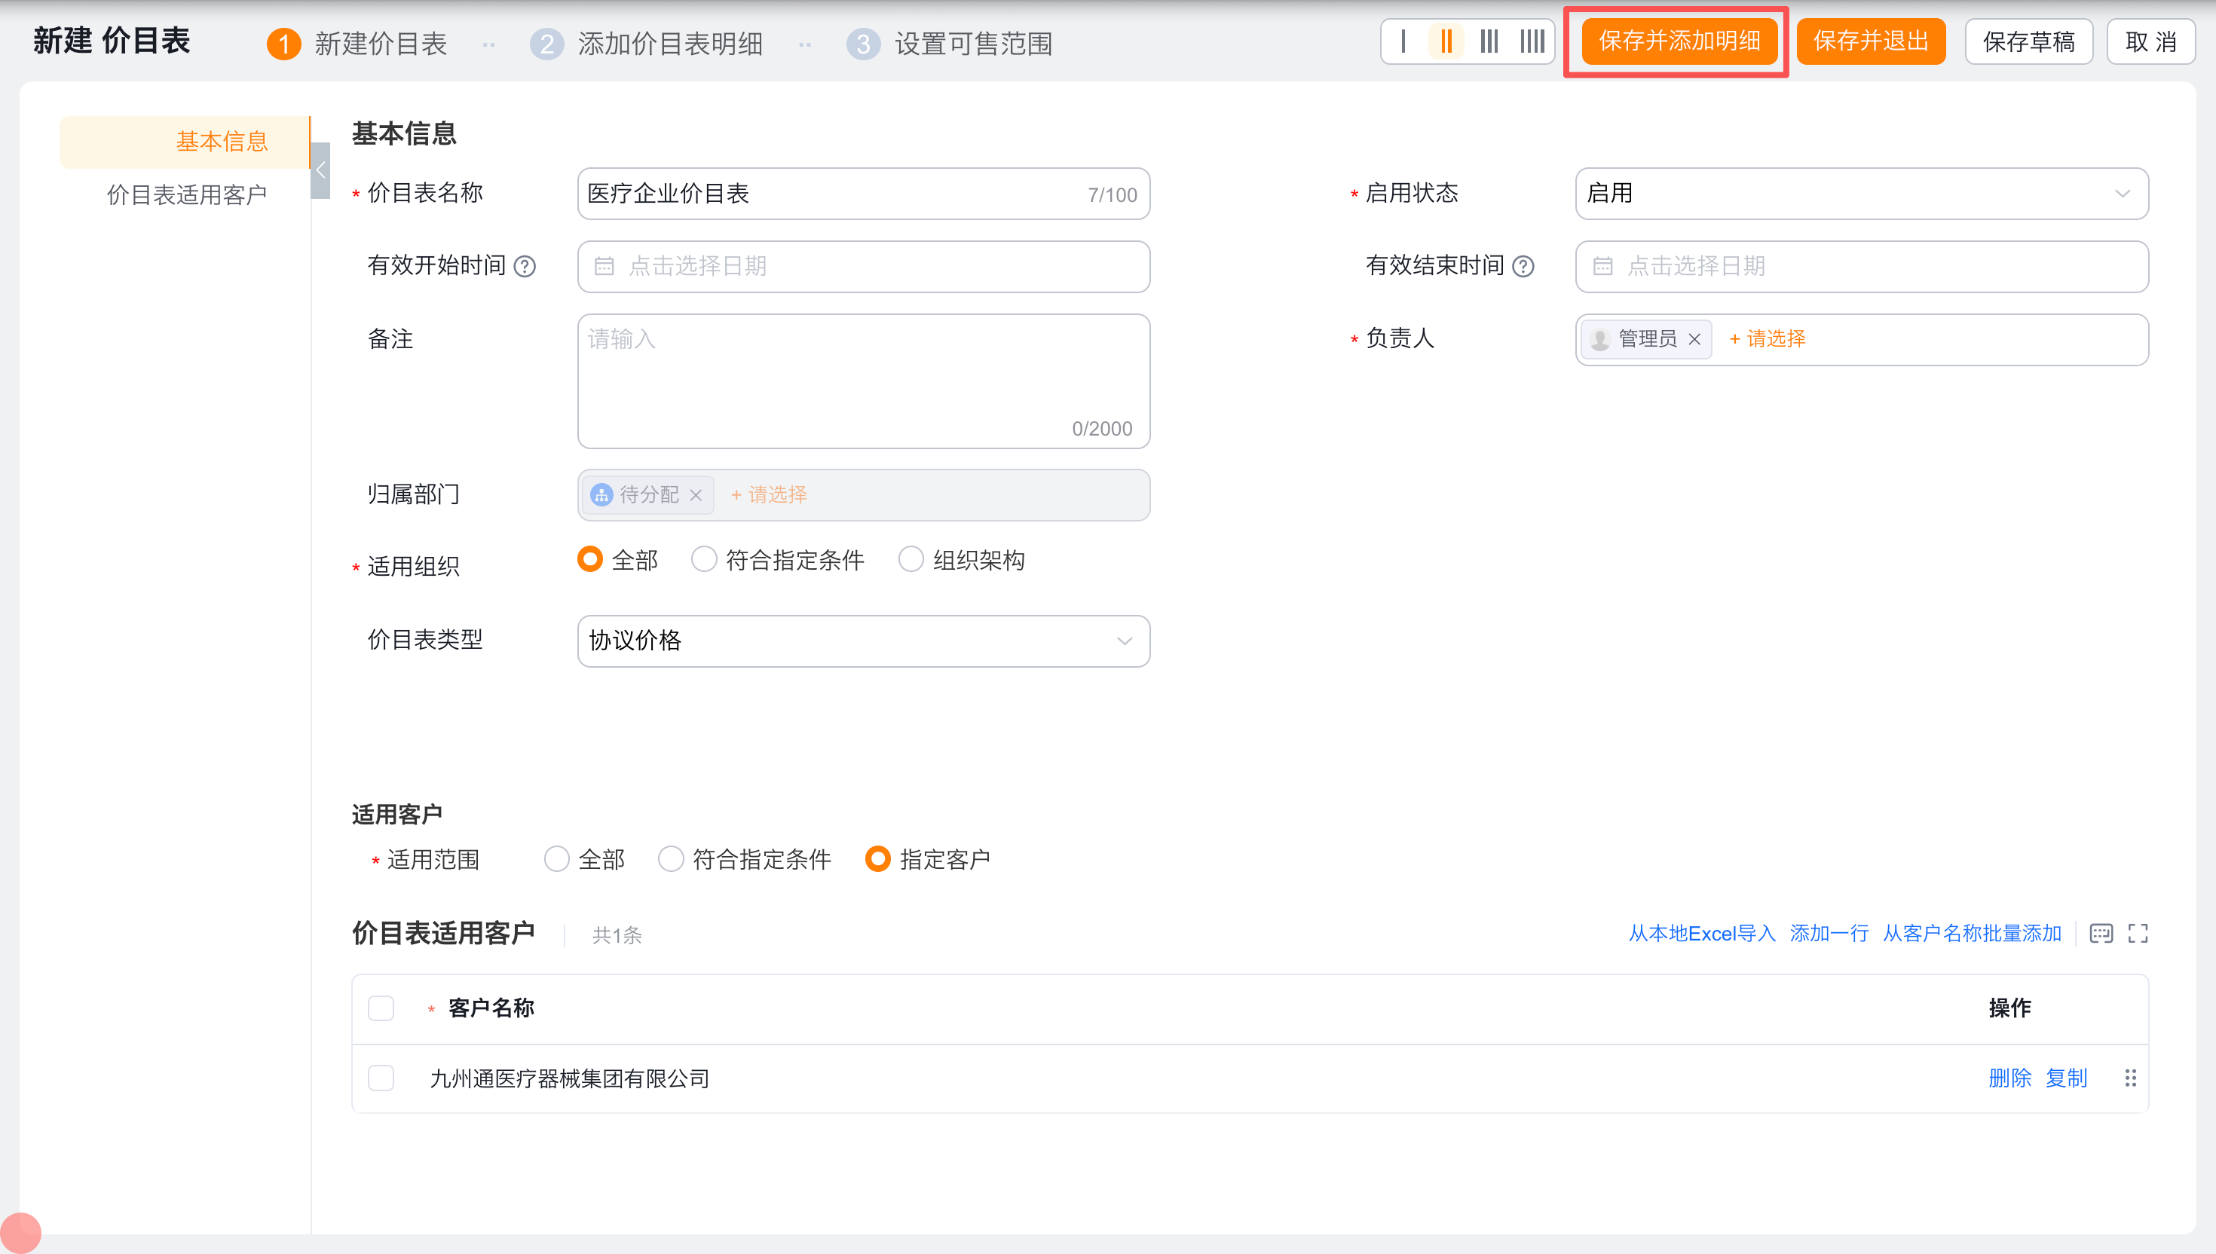Select 全部 radio under 适用范围
Viewport: 2216px width, 1254px height.
click(557, 858)
